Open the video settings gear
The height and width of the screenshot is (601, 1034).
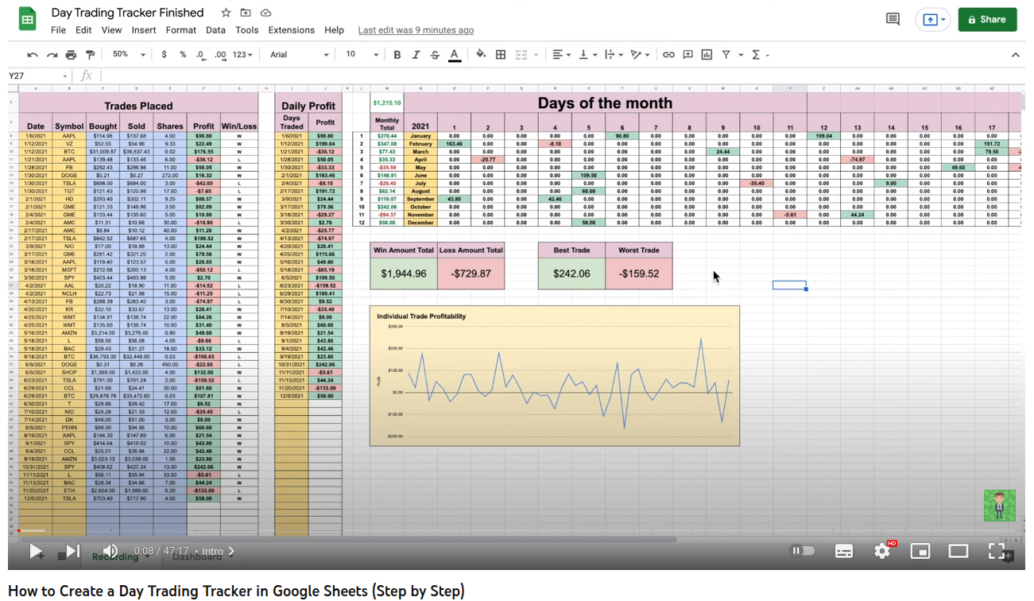[882, 551]
